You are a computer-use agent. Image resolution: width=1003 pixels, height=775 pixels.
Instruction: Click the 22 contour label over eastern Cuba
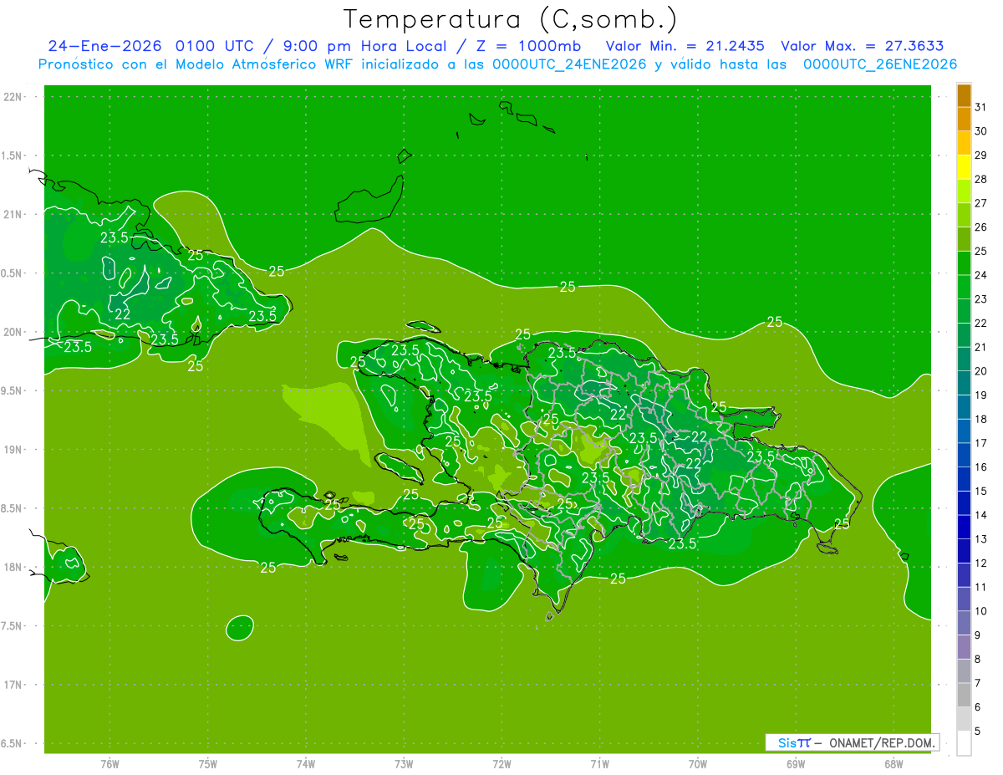(122, 314)
